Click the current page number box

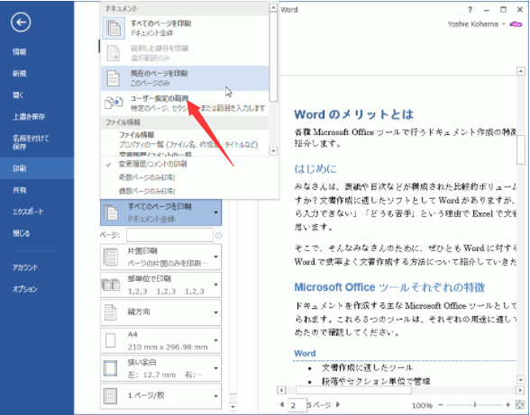(297, 405)
